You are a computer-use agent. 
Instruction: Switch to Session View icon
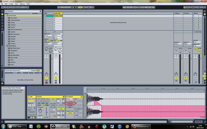[x=205, y=14]
